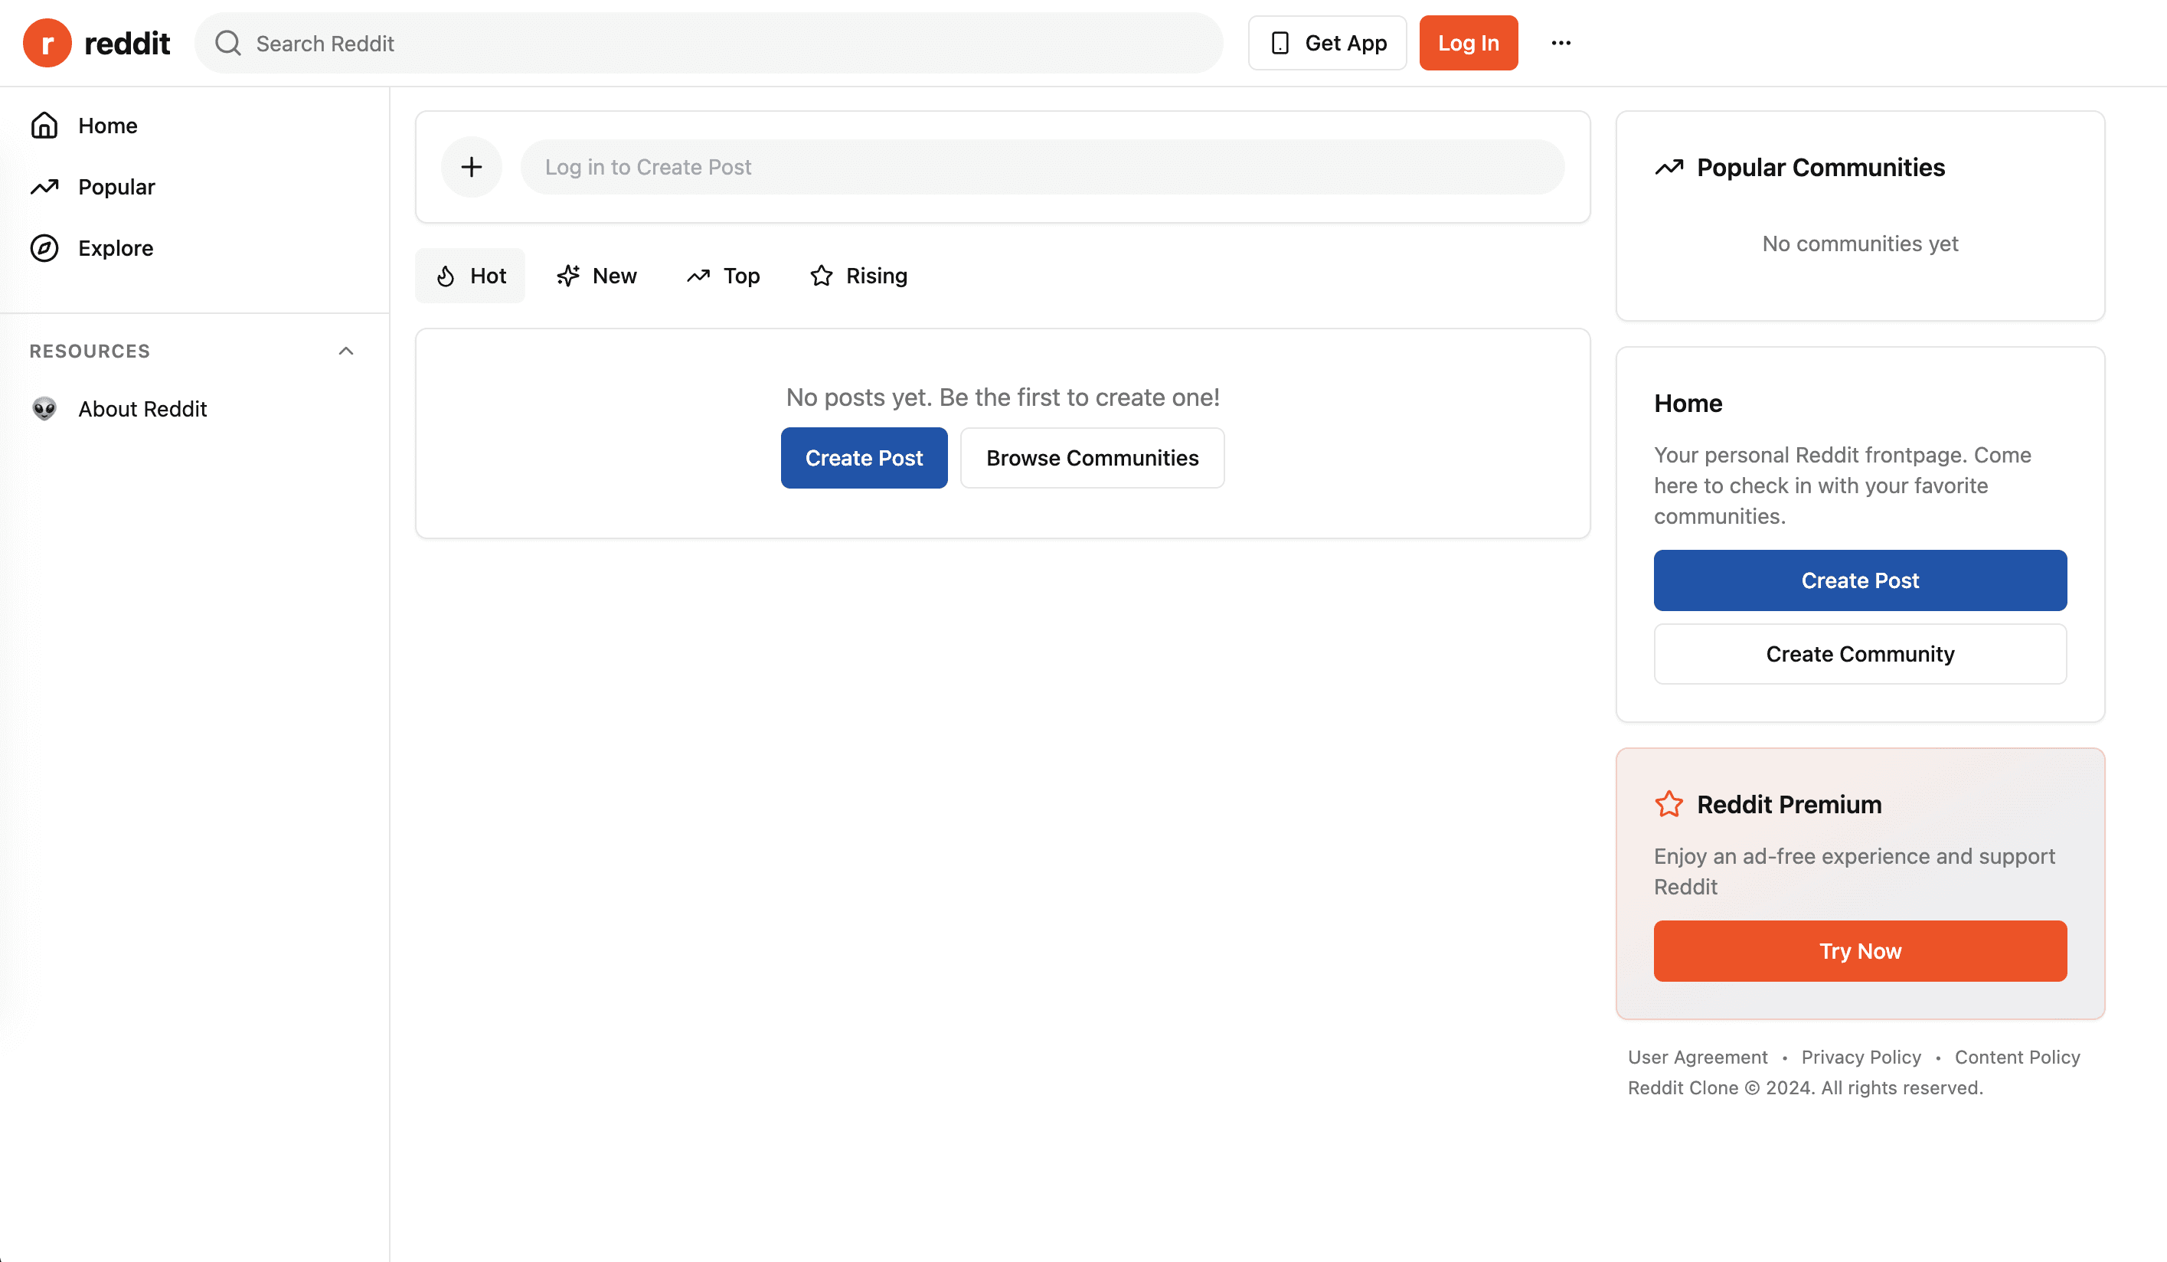
Task: Show Rising posts
Action: (858, 276)
